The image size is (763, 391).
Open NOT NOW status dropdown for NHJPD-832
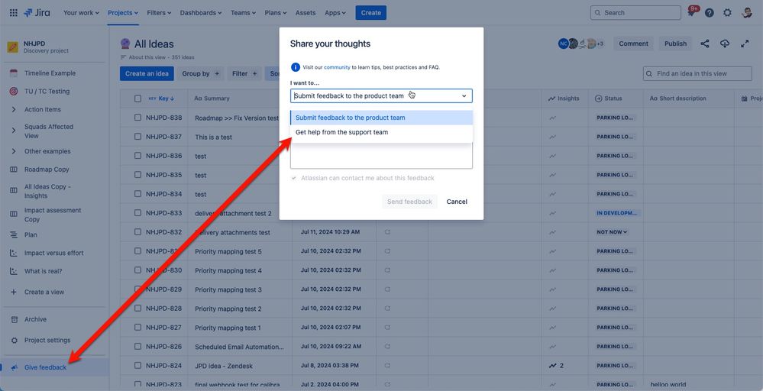pyautogui.click(x=612, y=232)
